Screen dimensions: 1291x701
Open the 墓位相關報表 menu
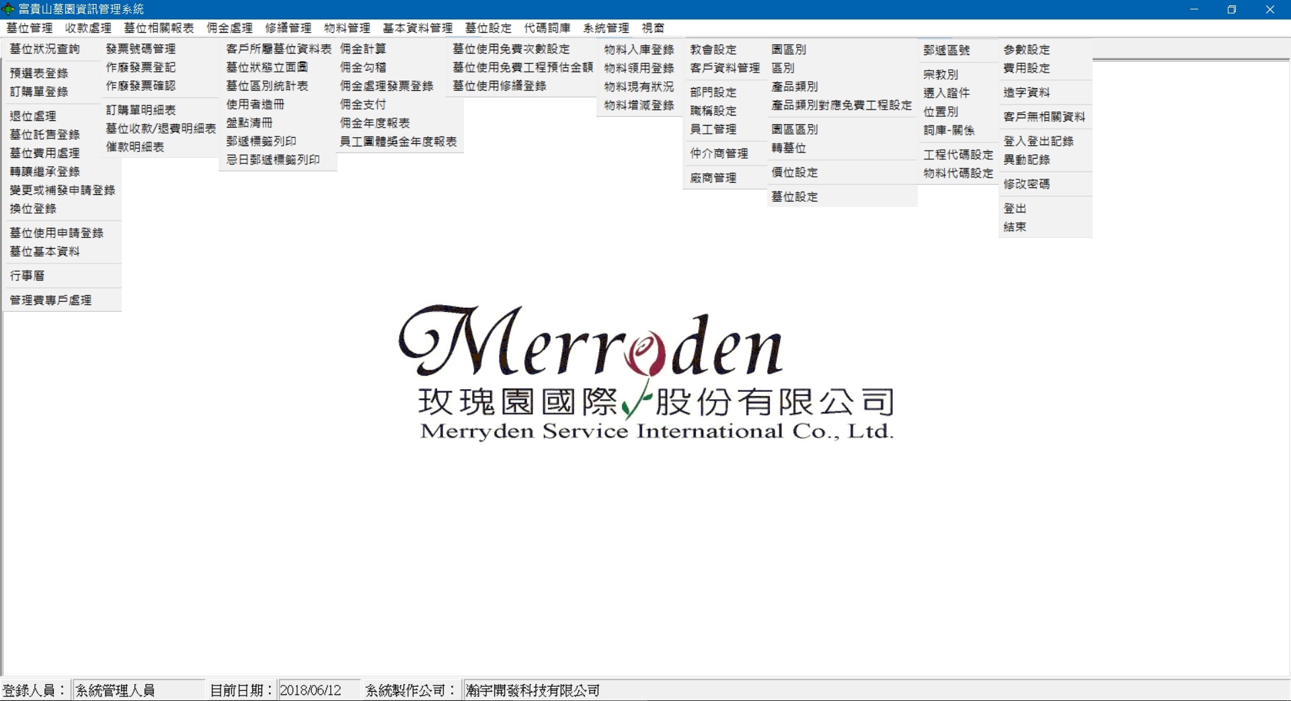[x=159, y=28]
